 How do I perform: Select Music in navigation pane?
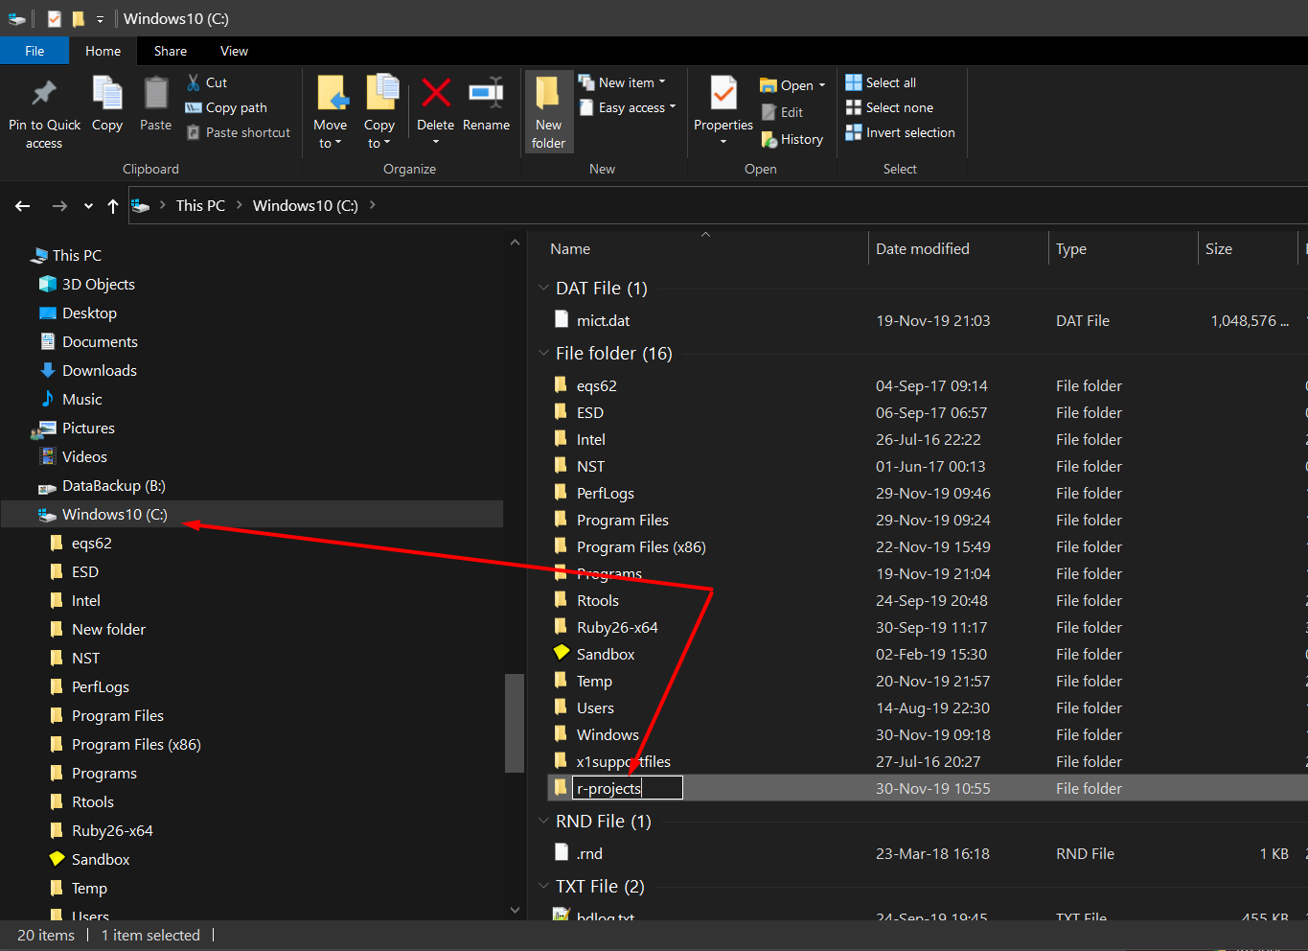(81, 399)
